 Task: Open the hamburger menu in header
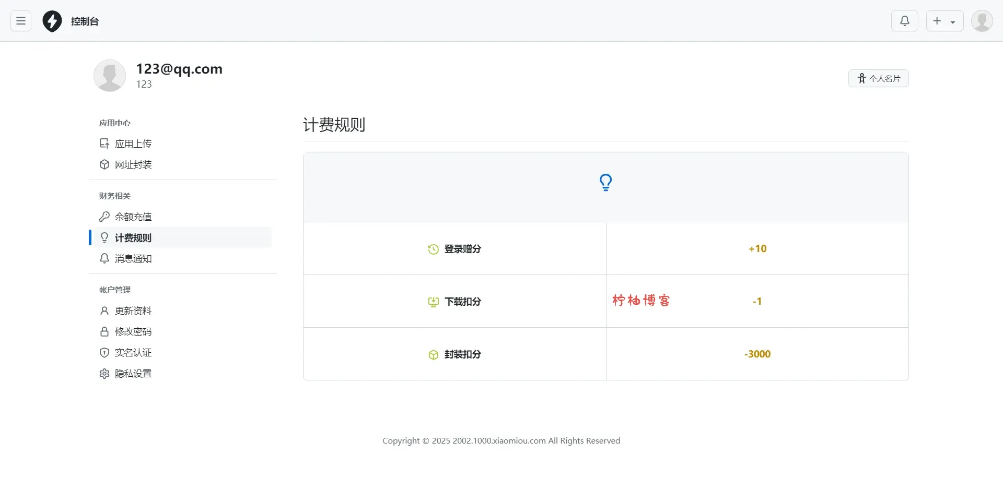(x=21, y=21)
